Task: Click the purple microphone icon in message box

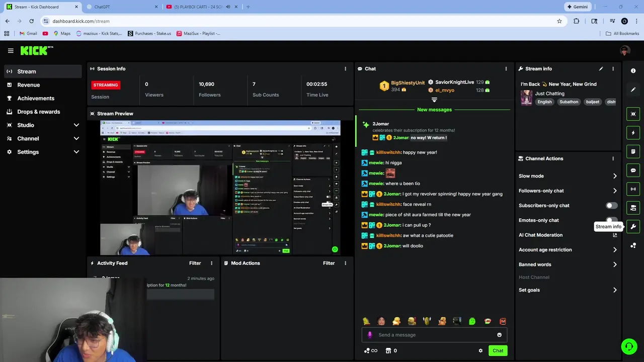Action: coord(370,335)
